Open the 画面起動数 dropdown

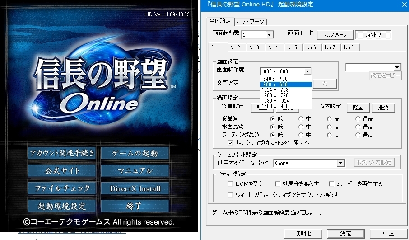click(x=270, y=35)
